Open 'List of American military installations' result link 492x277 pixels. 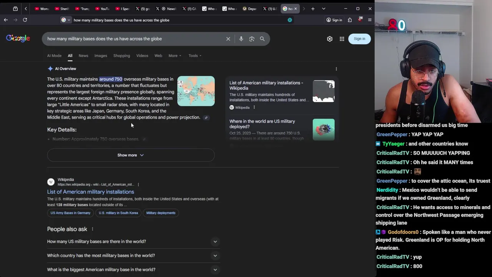coord(91,192)
